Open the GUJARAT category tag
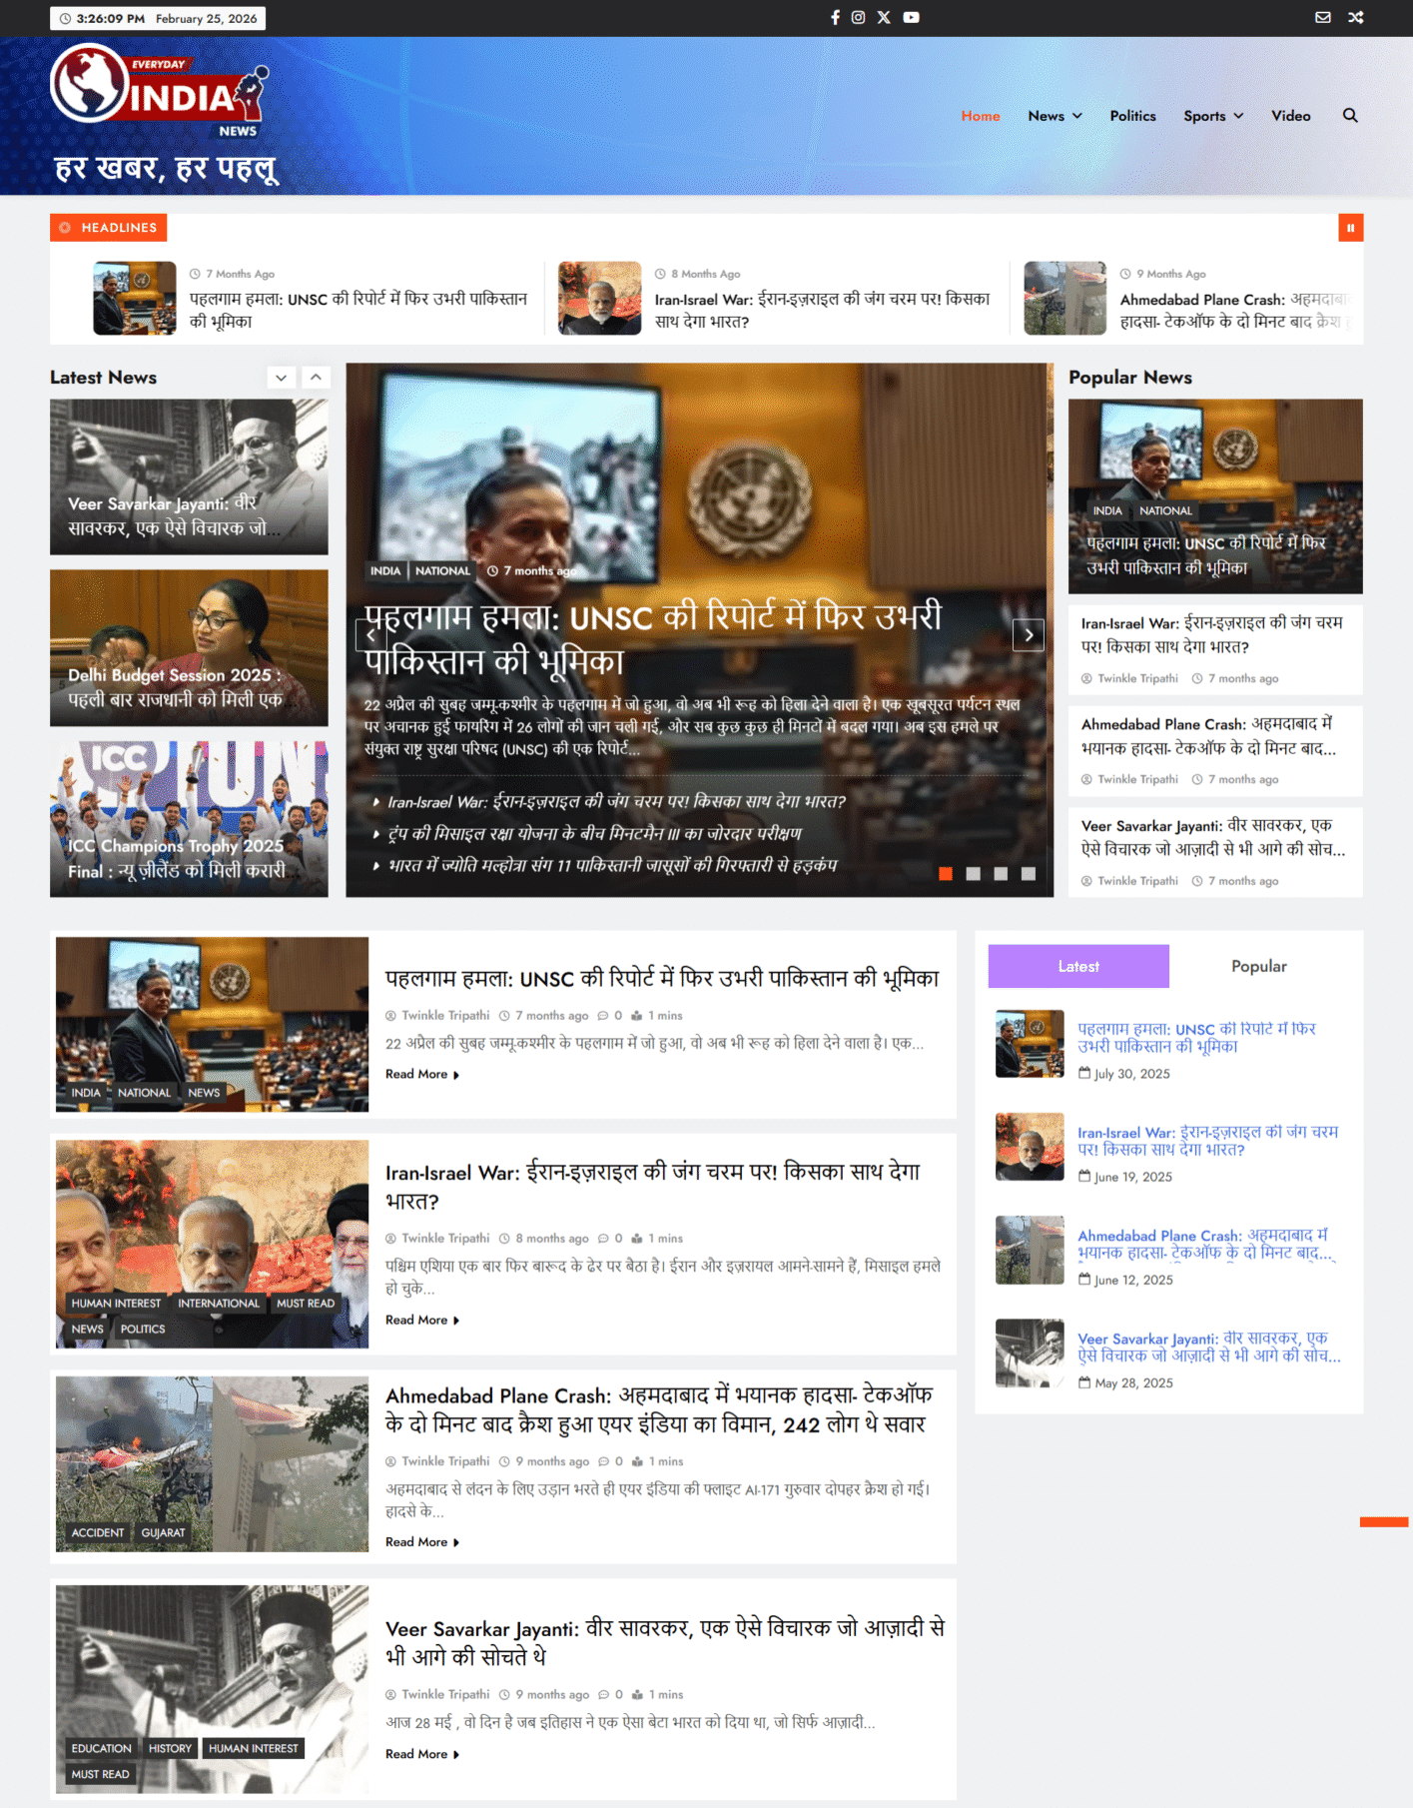This screenshot has width=1413, height=1808. tap(163, 1532)
